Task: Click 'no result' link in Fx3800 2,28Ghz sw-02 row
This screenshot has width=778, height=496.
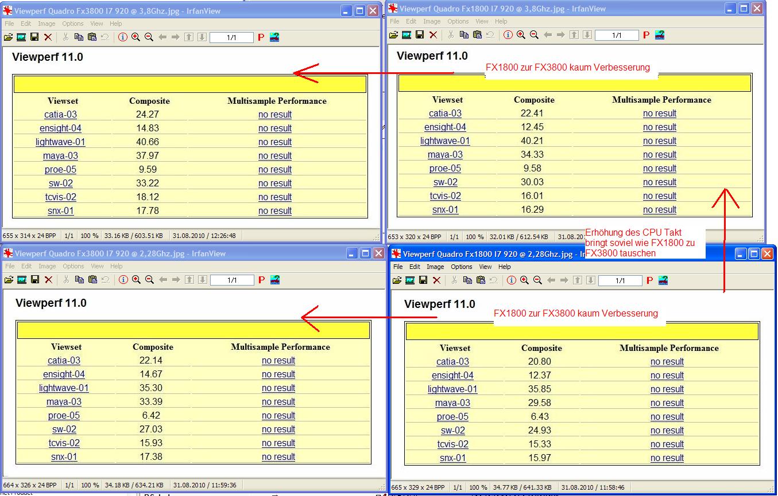Action: [x=278, y=429]
